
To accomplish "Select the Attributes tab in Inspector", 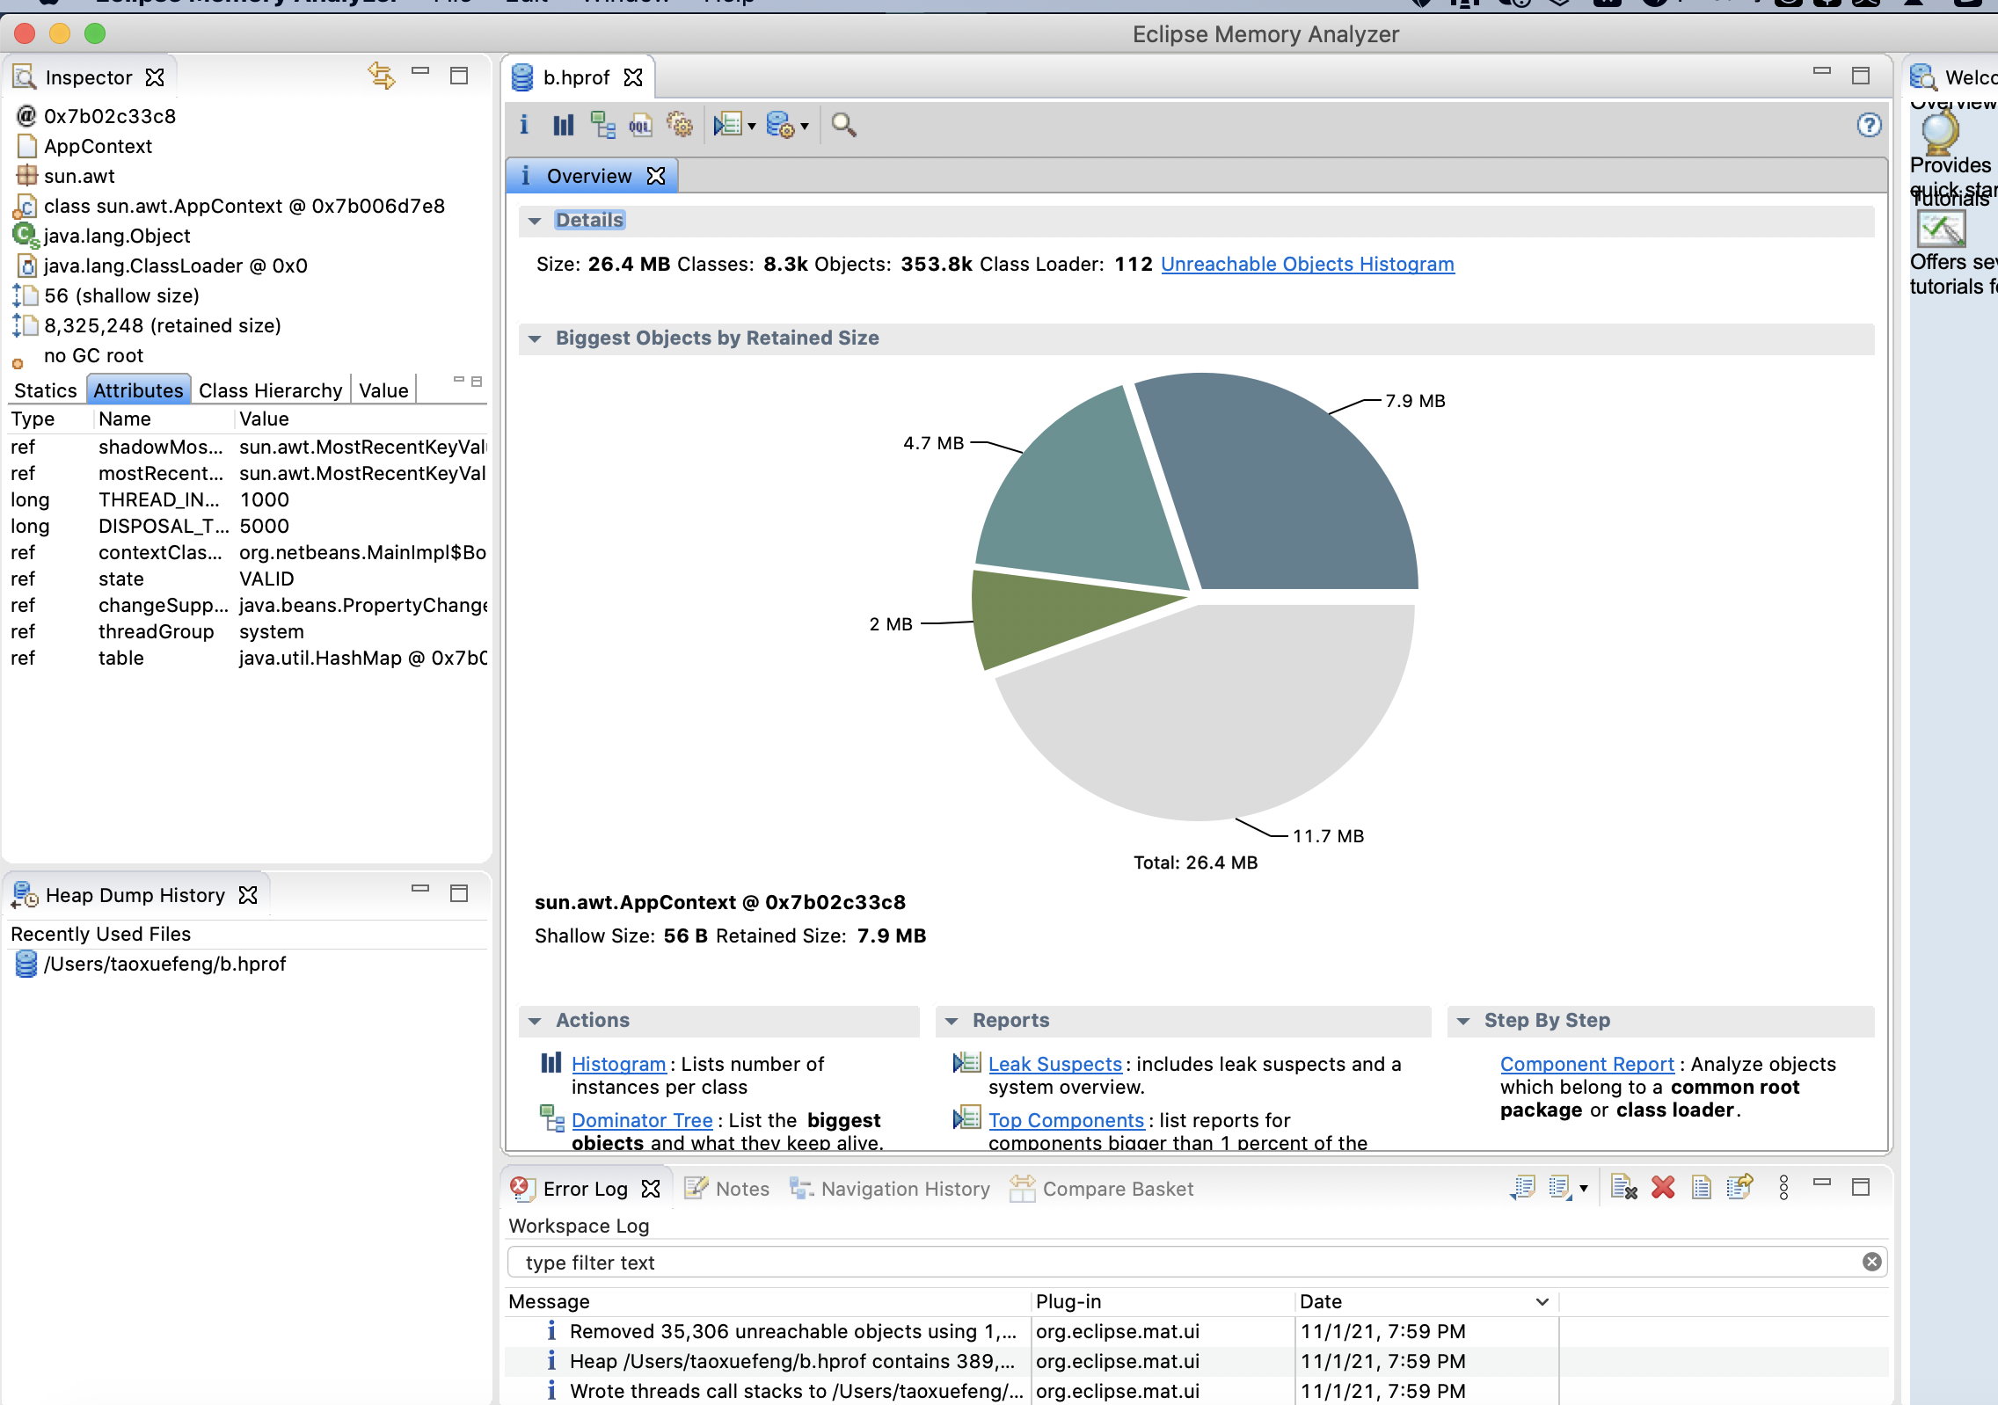I will tap(138, 390).
